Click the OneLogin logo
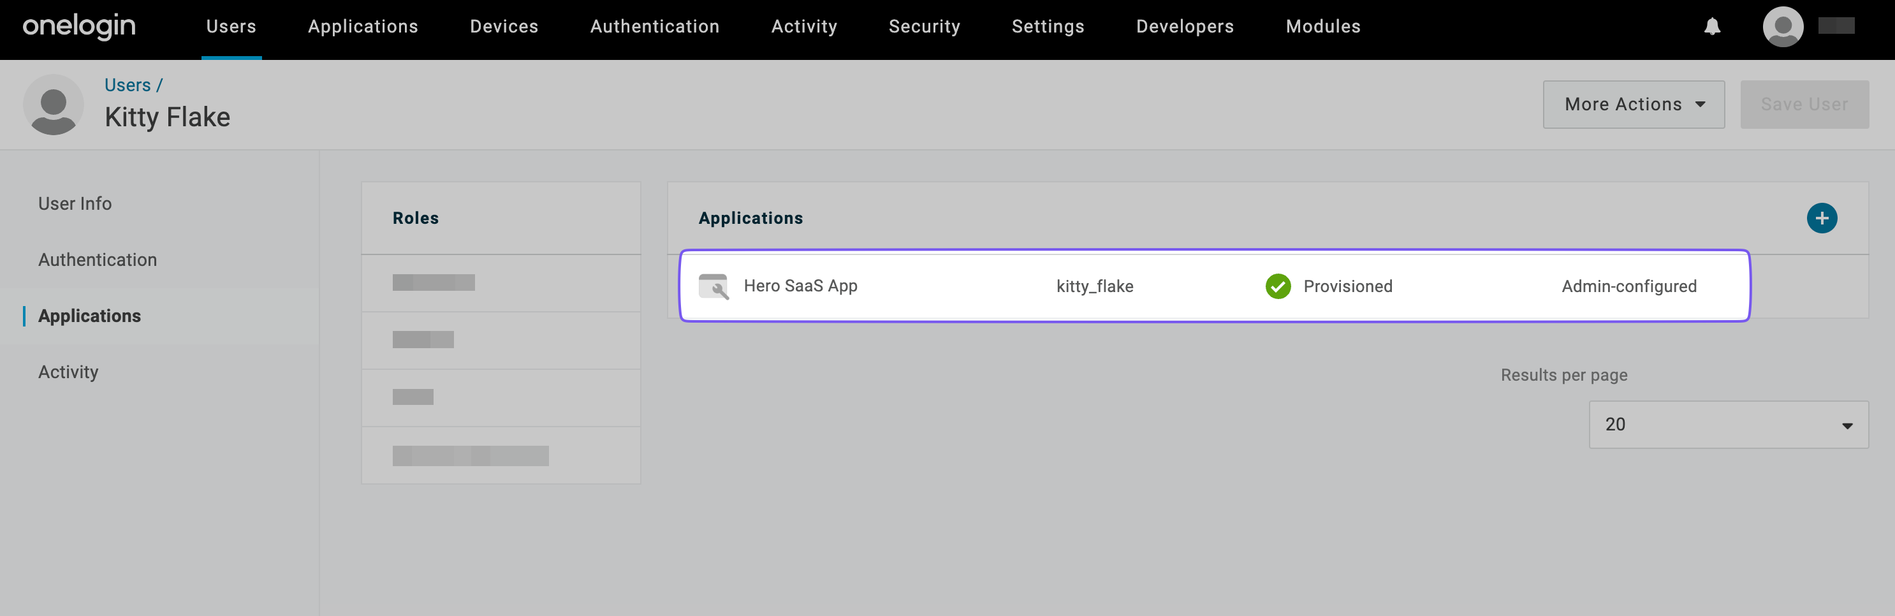The width and height of the screenshot is (1895, 616). click(x=78, y=27)
